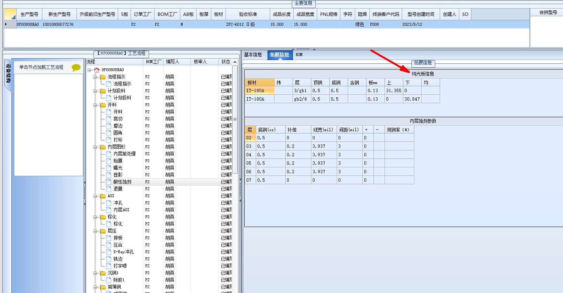Screen dimensions: 563x293
Task: Click the 沉铜1 folder icon
Action: (x=103, y=273)
